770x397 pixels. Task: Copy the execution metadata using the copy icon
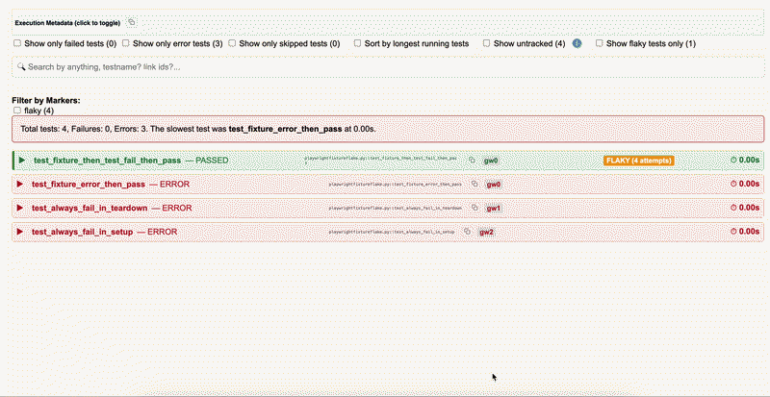[132, 21]
